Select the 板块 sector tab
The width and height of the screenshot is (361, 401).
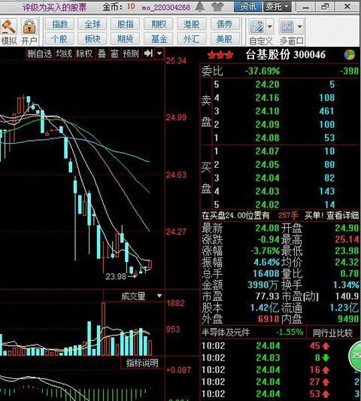click(x=93, y=39)
